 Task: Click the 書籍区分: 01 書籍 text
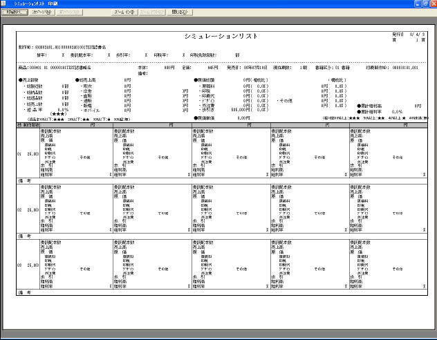click(333, 68)
